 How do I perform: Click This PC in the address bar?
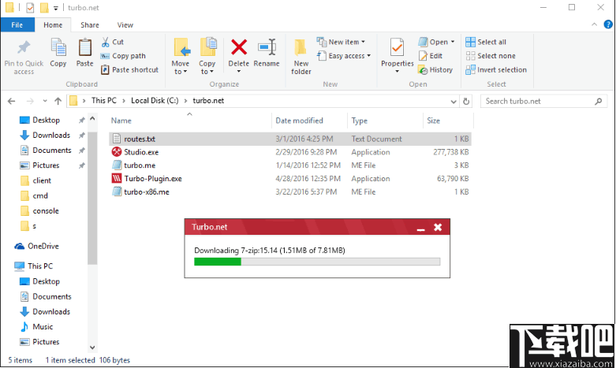pos(103,101)
